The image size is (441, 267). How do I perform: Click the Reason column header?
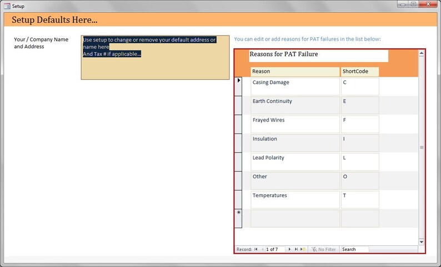click(295, 72)
